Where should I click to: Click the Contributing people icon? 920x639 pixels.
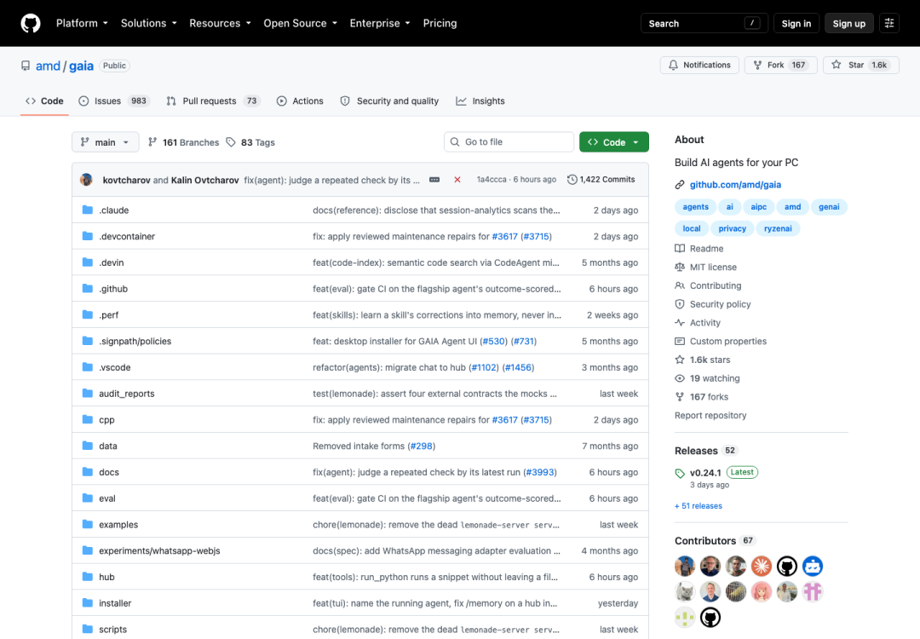680,285
